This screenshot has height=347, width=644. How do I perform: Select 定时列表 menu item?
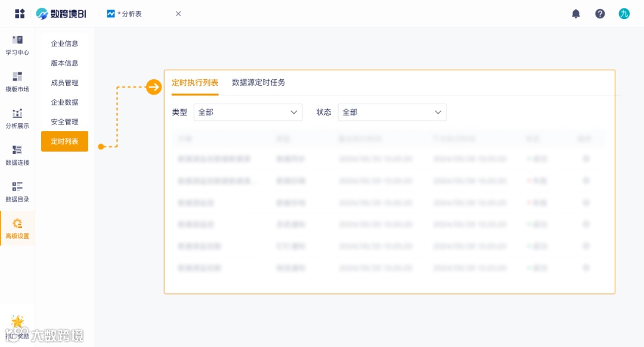click(64, 142)
